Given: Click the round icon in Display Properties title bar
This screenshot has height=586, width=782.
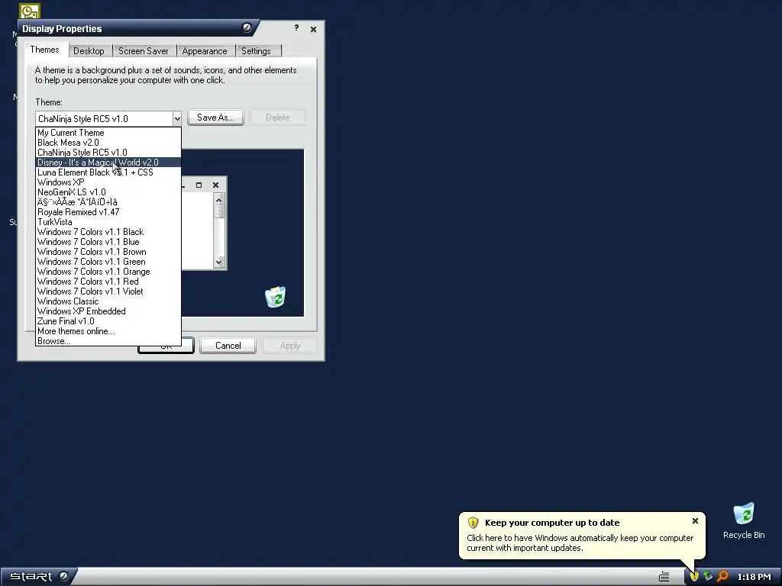Looking at the screenshot, I should pos(247,27).
